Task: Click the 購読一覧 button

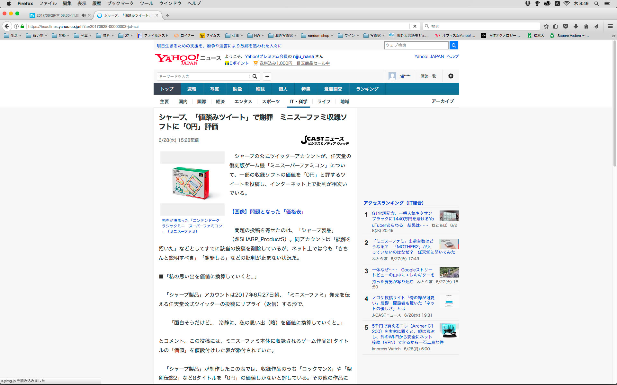Action: pyautogui.click(x=428, y=76)
